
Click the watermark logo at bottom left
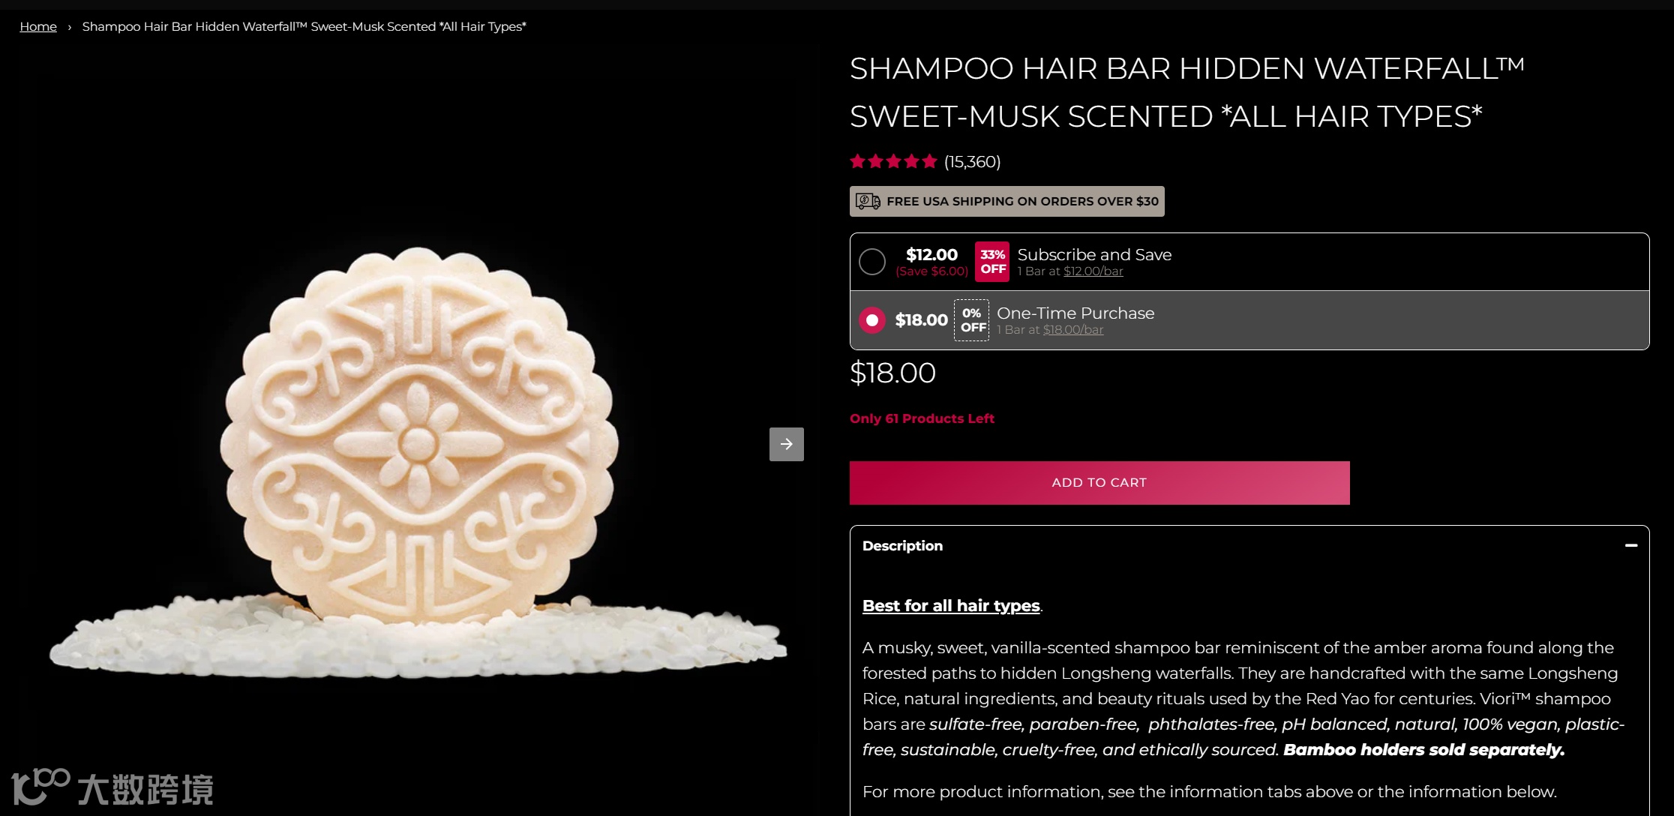[x=112, y=787]
